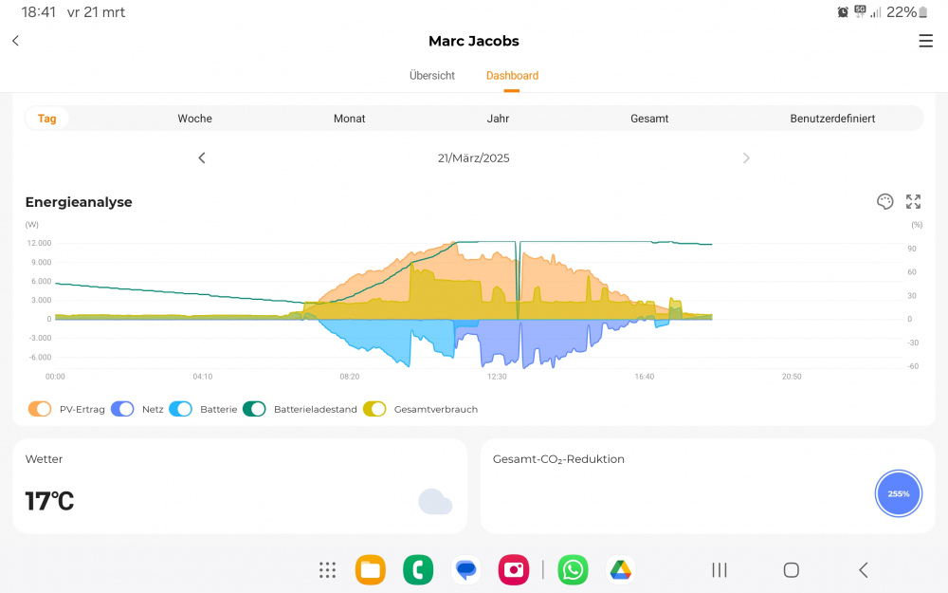Screen dimensions: 948x593
Task: Open the red Camera app
Action: [x=514, y=569]
